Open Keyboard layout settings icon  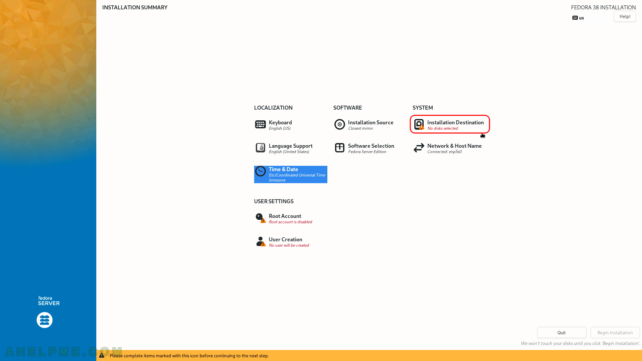260,124
